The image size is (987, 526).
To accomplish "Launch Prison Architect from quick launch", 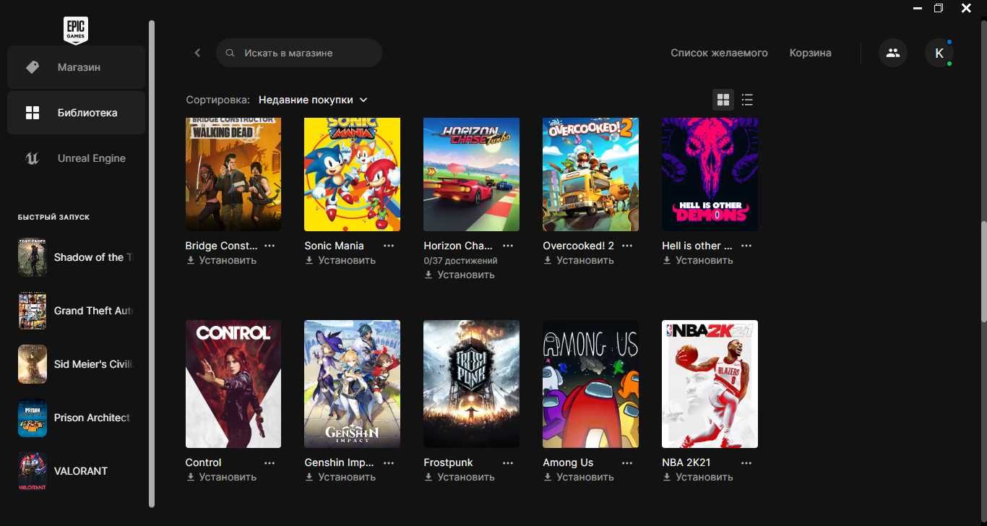I will click(76, 418).
